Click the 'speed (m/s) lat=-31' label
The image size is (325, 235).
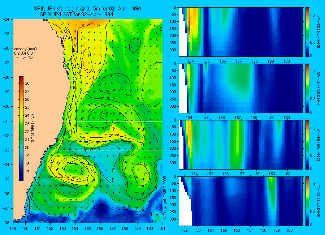(x=318, y=145)
